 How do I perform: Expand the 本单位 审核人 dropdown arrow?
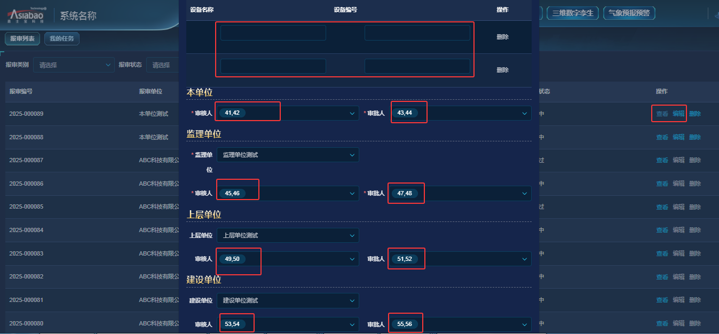352,113
